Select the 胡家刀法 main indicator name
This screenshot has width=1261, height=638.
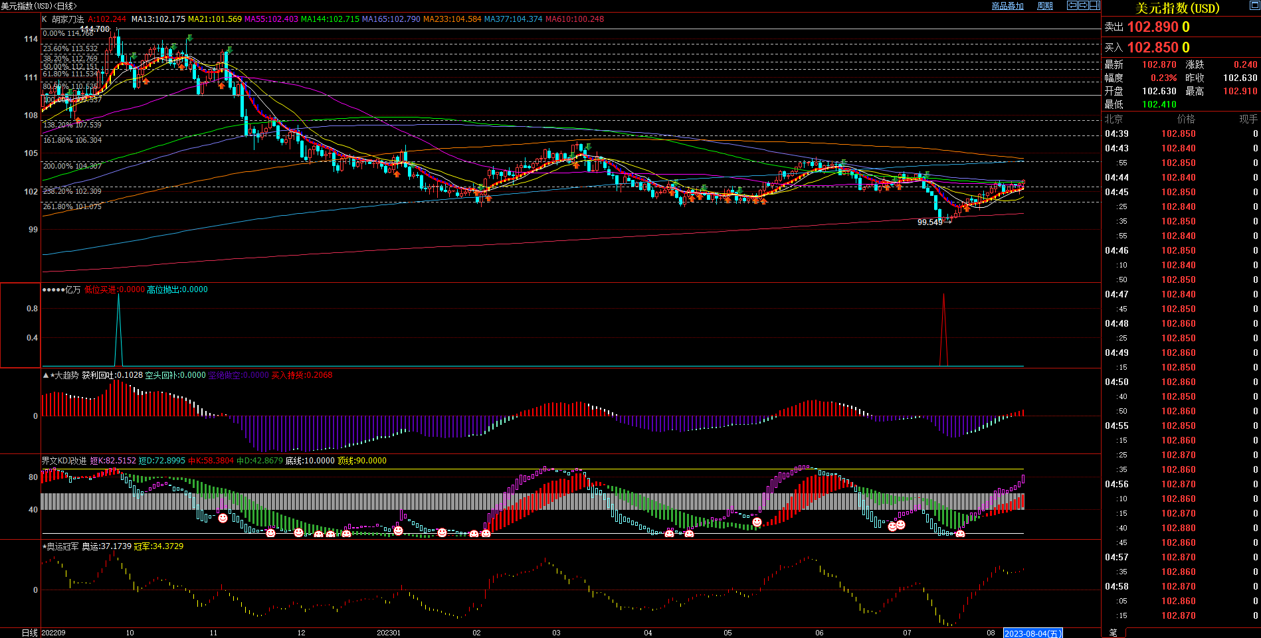[68, 19]
